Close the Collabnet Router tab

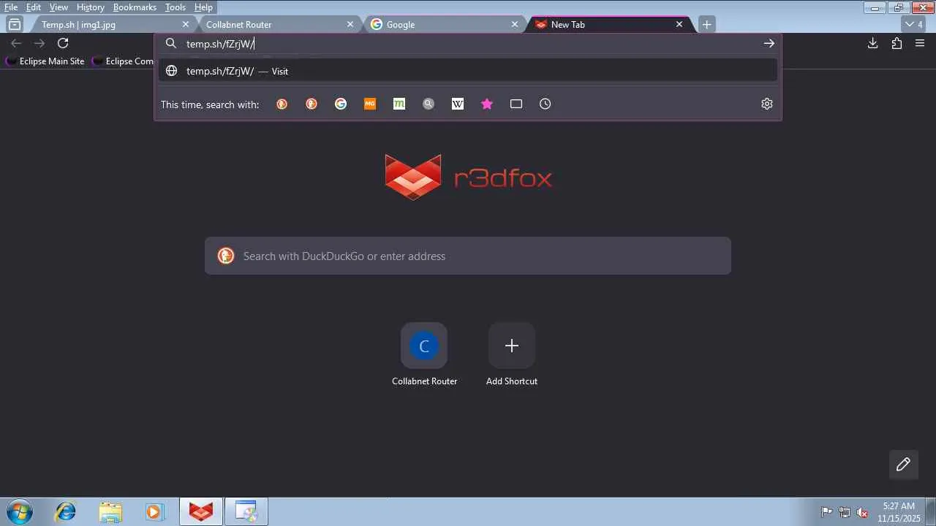pyautogui.click(x=350, y=24)
